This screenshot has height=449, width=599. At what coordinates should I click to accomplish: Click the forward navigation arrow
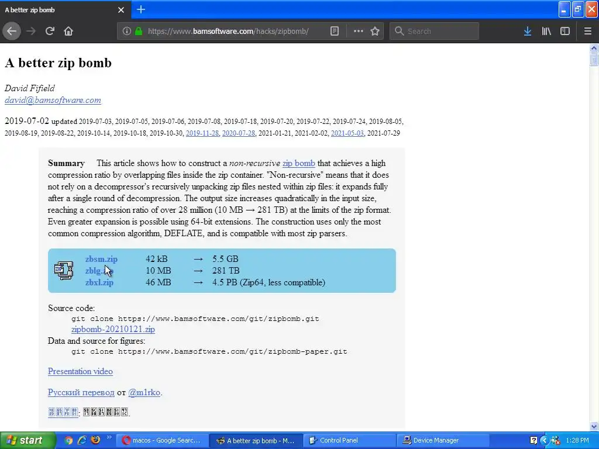coord(32,31)
